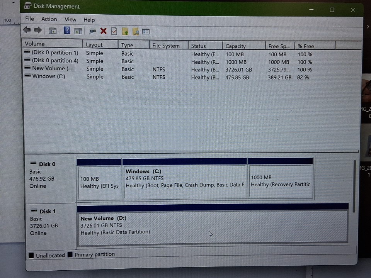Click the Back arrow toolbar icon
The image size is (371, 278).
27,31
